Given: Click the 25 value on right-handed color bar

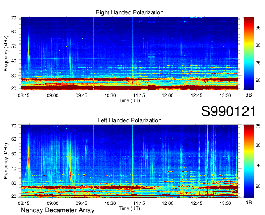Looking at the screenshot, I should click(258, 63).
